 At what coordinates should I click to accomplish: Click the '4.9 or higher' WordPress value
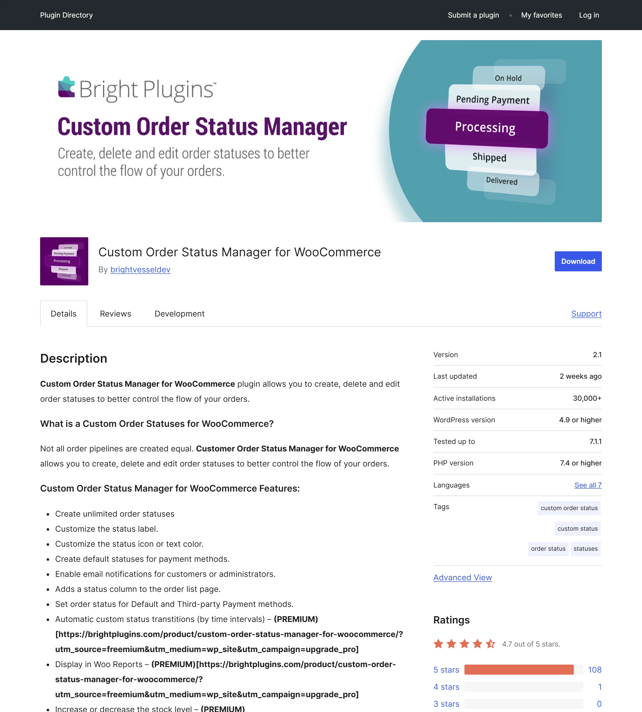click(x=580, y=420)
